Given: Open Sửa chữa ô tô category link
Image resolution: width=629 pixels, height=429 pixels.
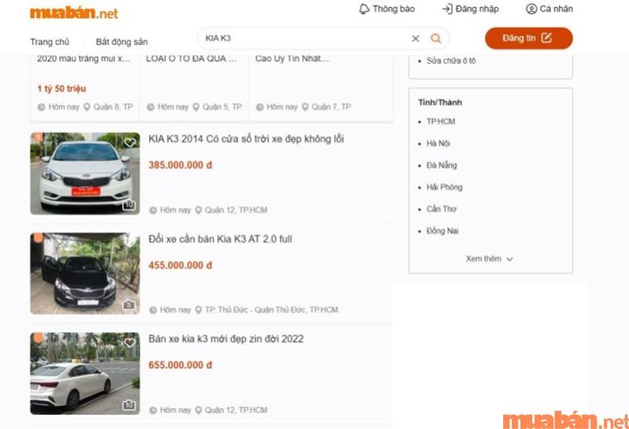Looking at the screenshot, I should [x=451, y=60].
